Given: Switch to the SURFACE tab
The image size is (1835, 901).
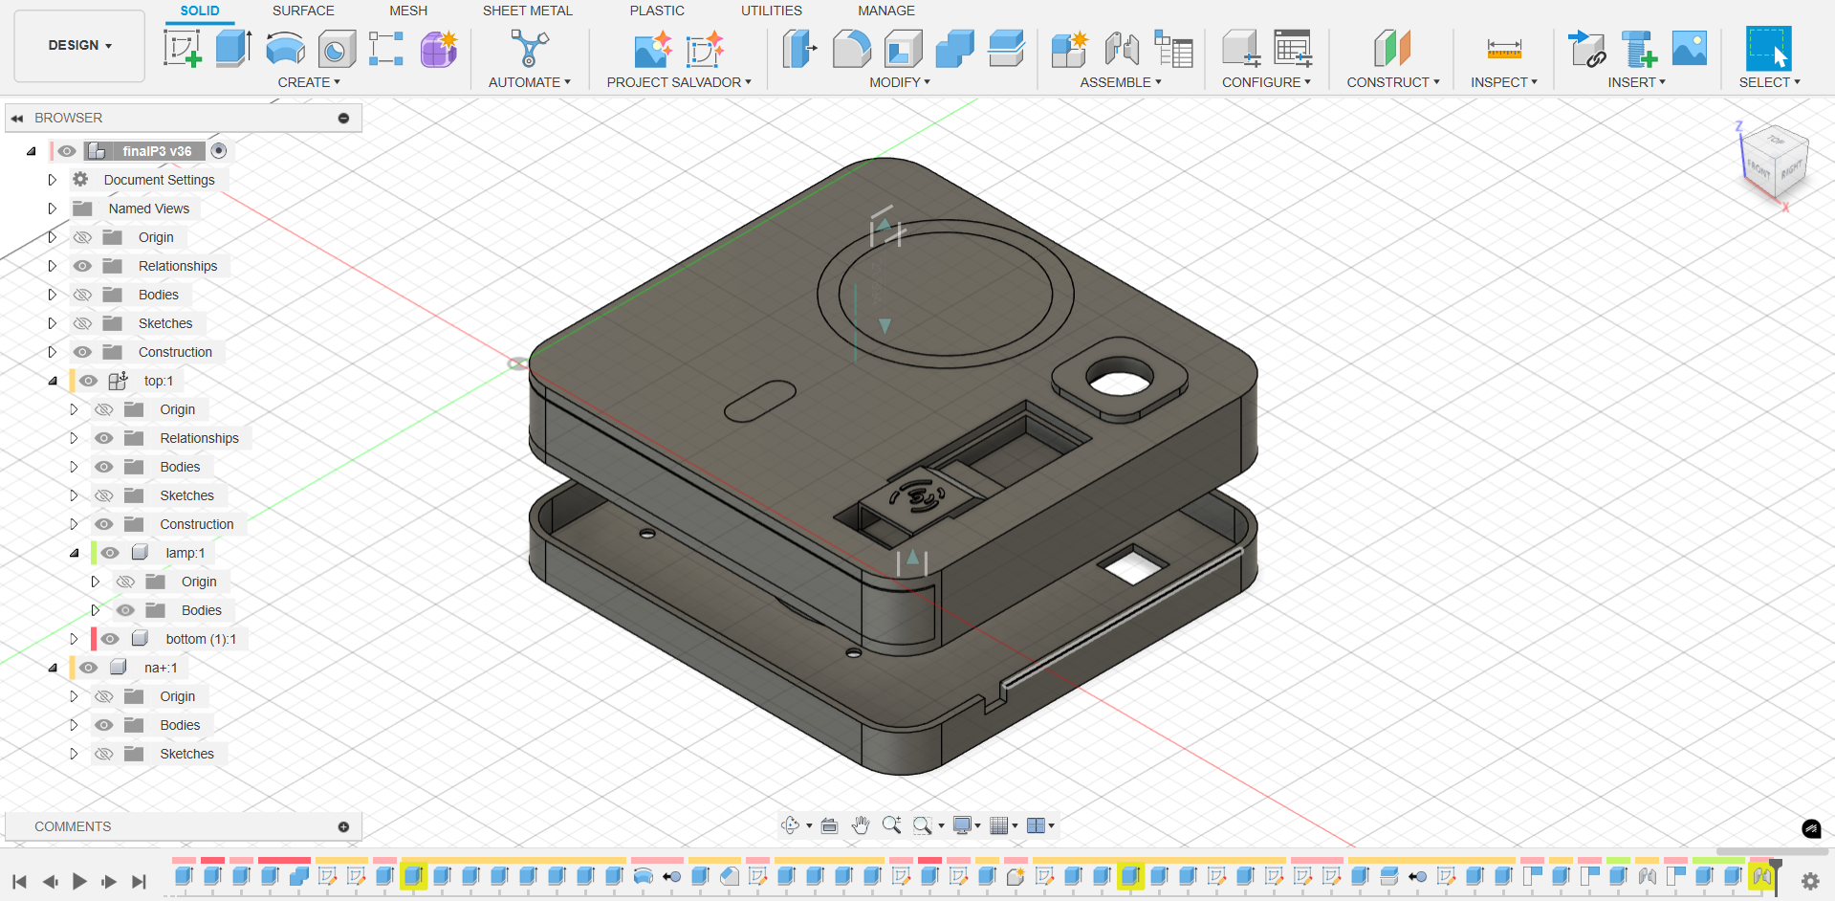Looking at the screenshot, I should click(303, 11).
